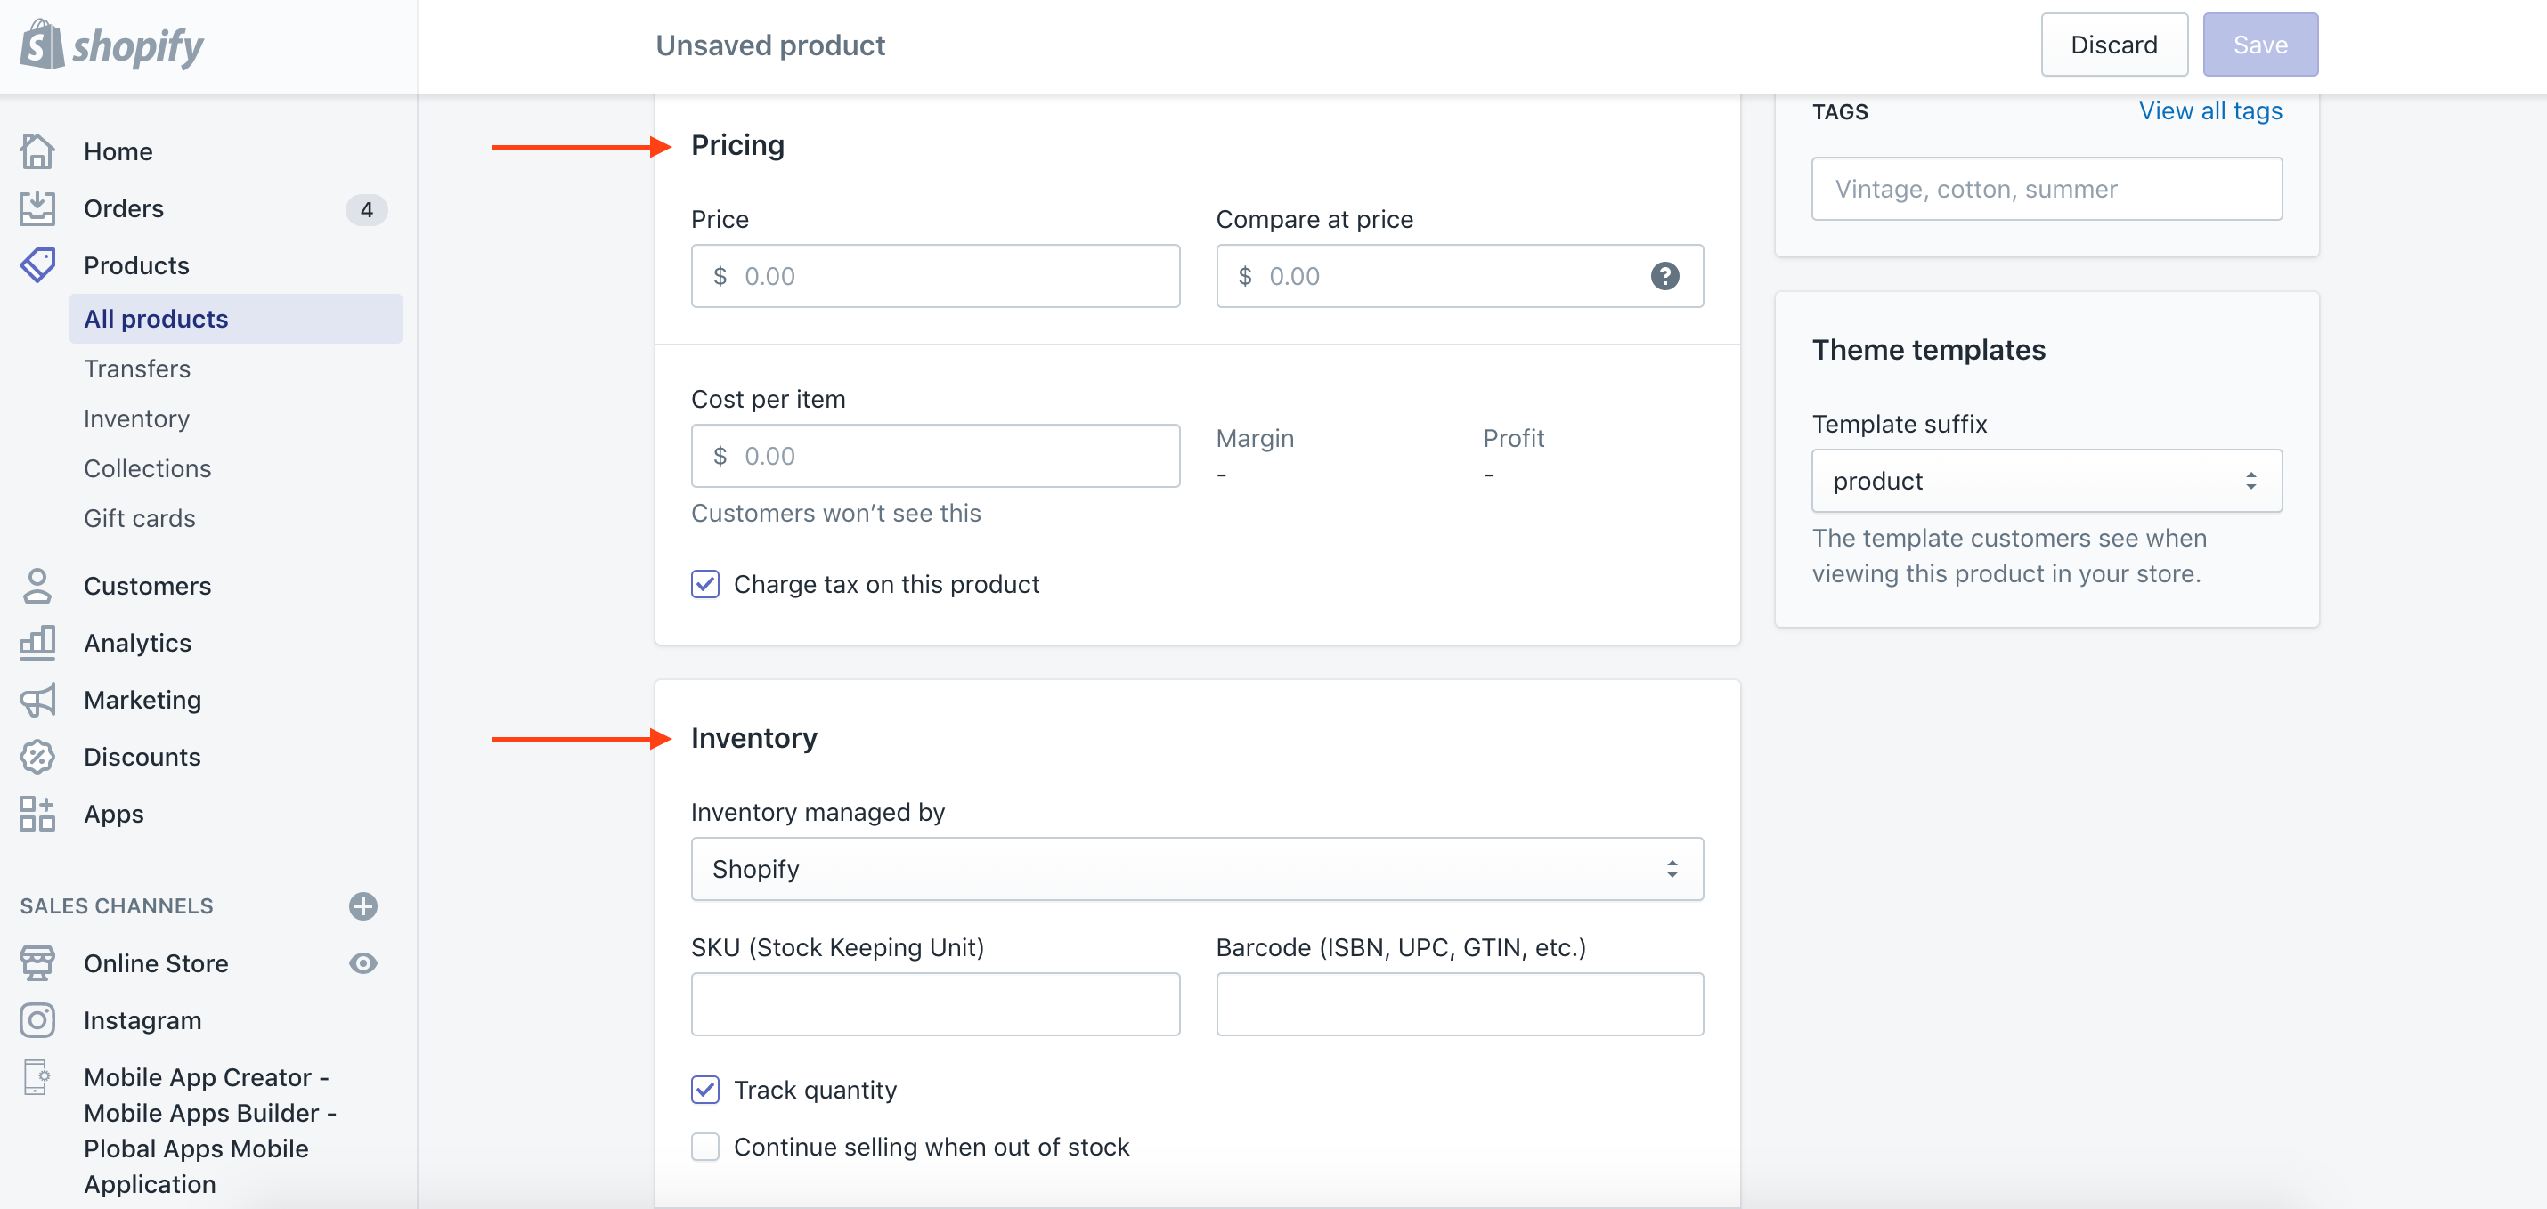Open the All products menu item
The height and width of the screenshot is (1209, 2547).
[x=156, y=318]
